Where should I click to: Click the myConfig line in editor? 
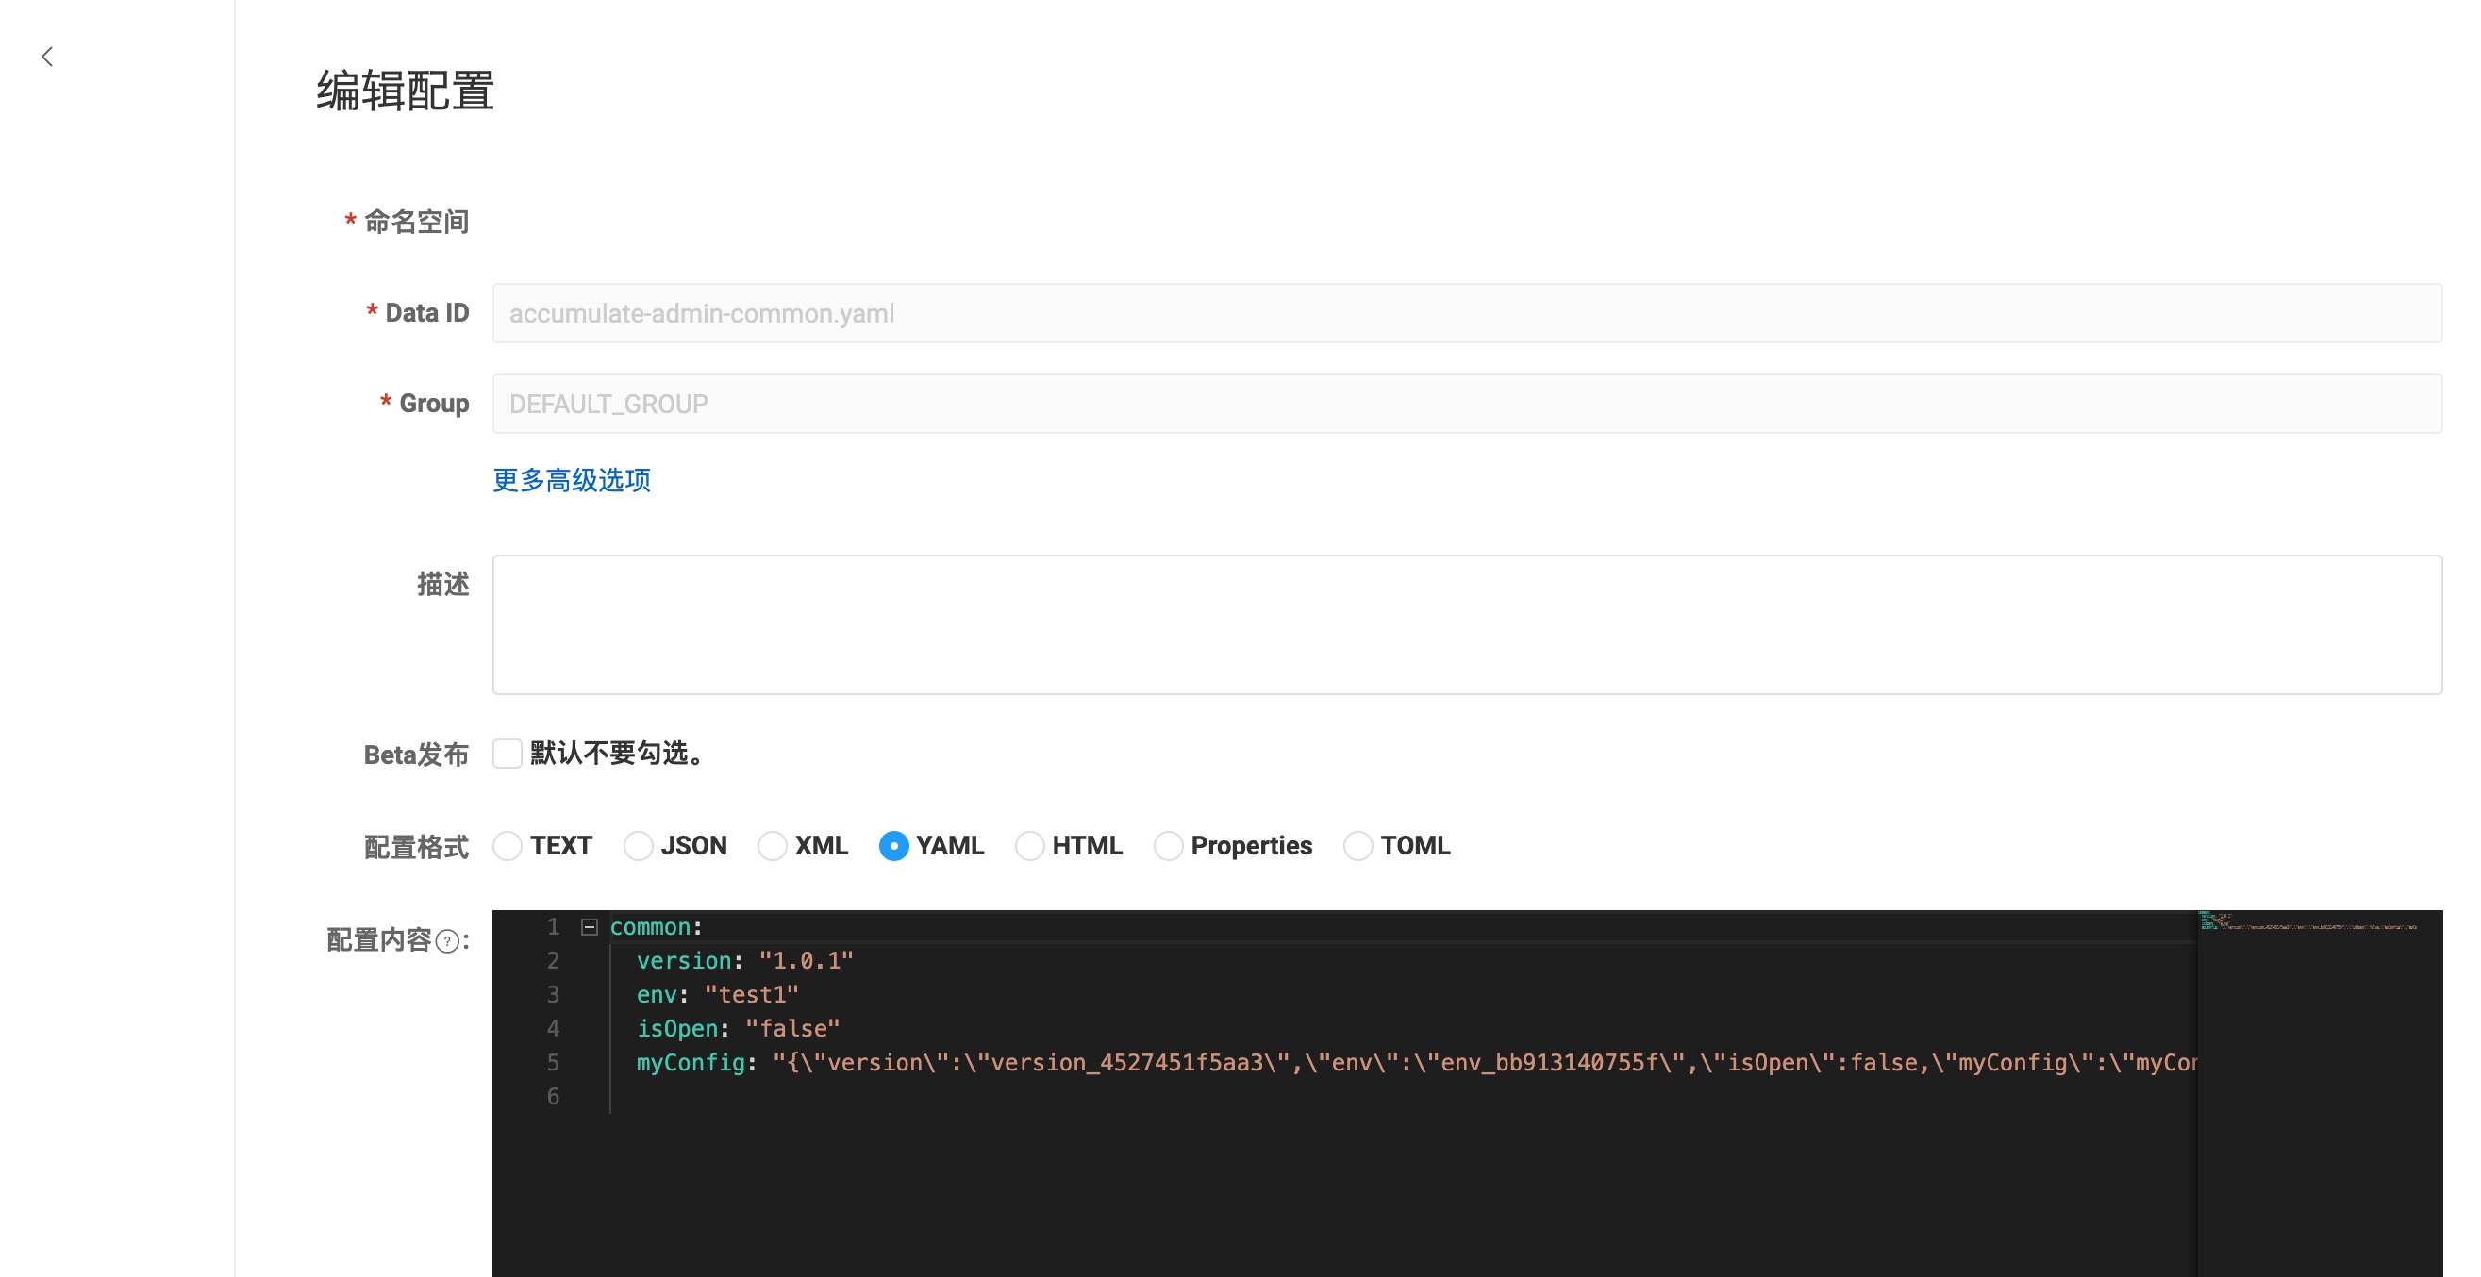[x=1417, y=1062]
